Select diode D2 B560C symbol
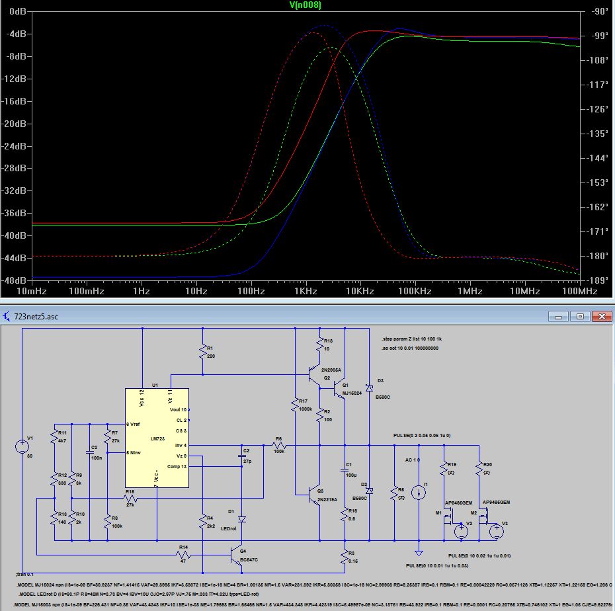615x611 pixels. pyautogui.click(x=369, y=491)
